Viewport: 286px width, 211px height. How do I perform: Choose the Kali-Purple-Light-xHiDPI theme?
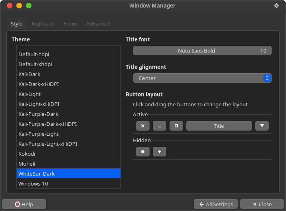[x=69, y=144]
